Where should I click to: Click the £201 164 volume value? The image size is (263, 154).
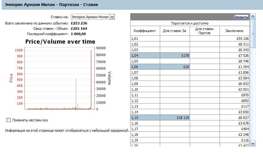[x=79, y=29]
